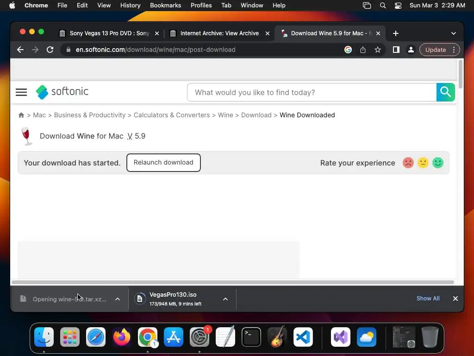Click the padlock site info icon

[69, 50]
